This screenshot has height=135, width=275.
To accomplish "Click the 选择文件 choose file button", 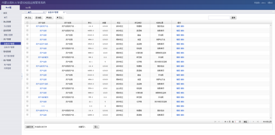I will [30, 127].
